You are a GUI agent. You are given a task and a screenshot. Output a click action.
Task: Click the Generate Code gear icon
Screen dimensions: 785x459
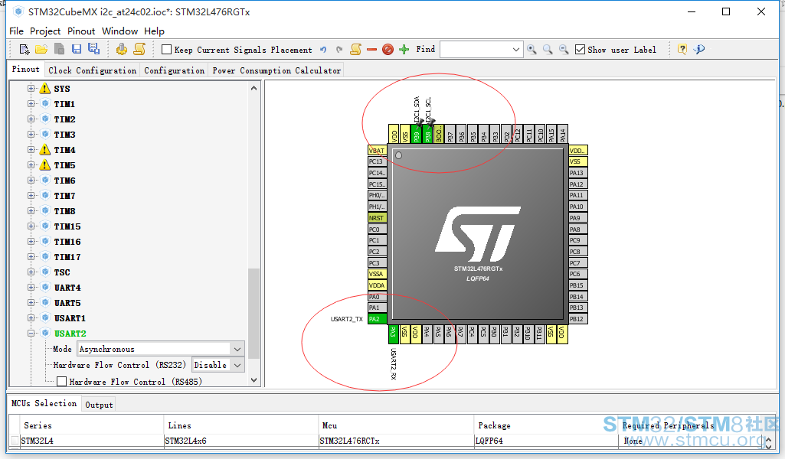(121, 49)
